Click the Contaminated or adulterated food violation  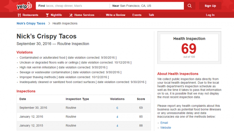coord(68,57)
